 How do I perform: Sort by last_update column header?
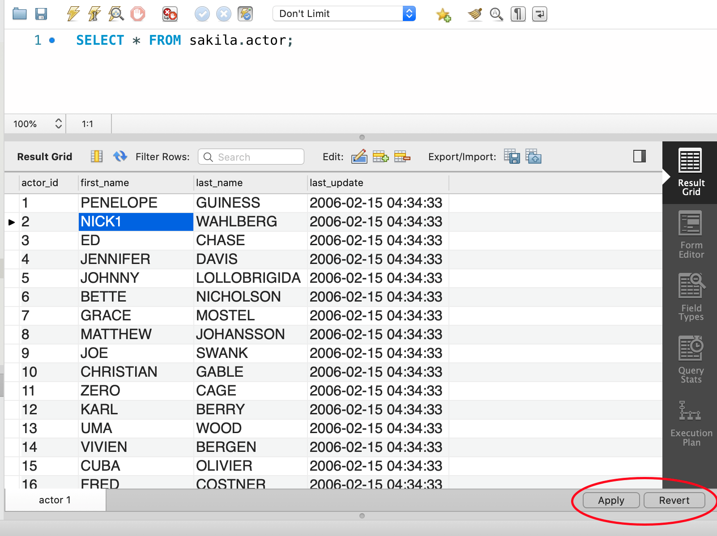click(378, 183)
